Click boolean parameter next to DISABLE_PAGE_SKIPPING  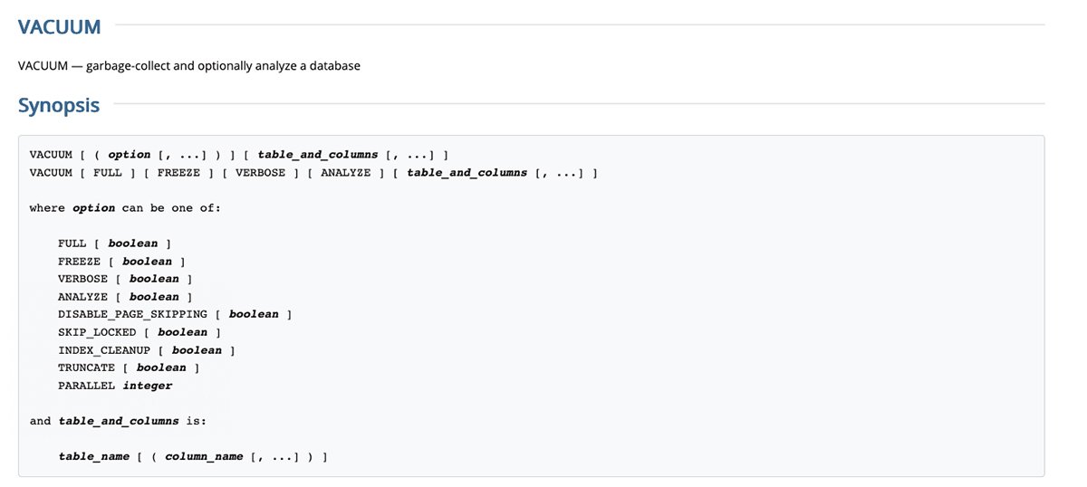(x=254, y=314)
